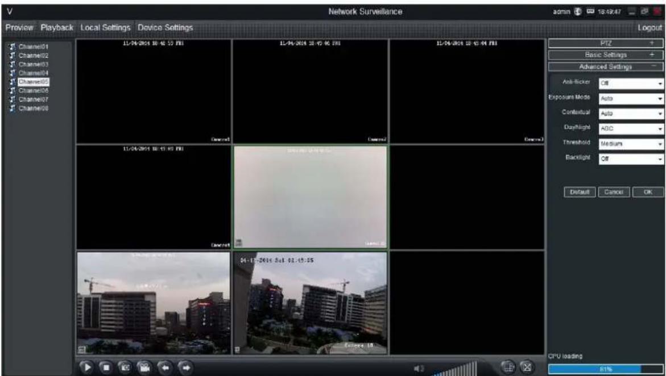
Task: Select Camera2 video pane
Action: (310, 91)
